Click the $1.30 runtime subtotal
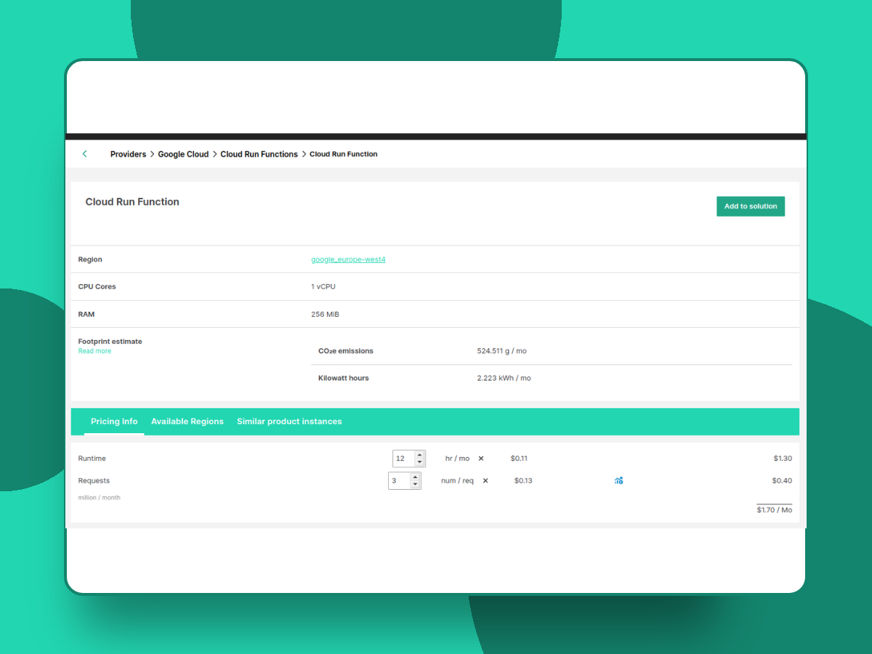This screenshot has height=654, width=872. (x=783, y=459)
